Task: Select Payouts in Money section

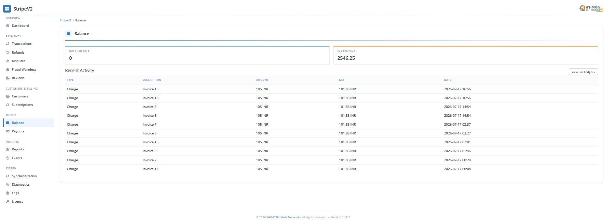Action: 29,131
